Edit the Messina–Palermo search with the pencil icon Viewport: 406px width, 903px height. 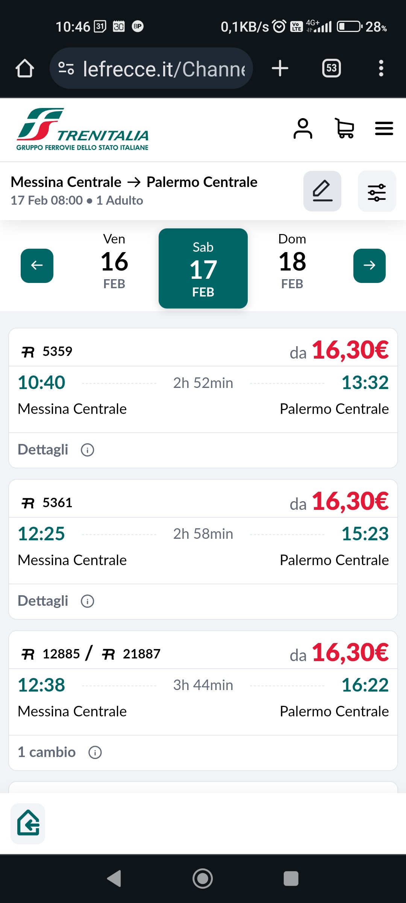coord(322,191)
